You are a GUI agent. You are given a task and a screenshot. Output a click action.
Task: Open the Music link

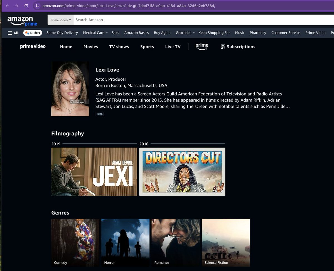click(x=240, y=33)
